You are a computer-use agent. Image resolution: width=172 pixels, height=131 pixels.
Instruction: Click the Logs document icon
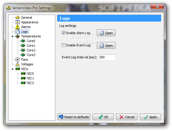pyautogui.click(x=18, y=32)
